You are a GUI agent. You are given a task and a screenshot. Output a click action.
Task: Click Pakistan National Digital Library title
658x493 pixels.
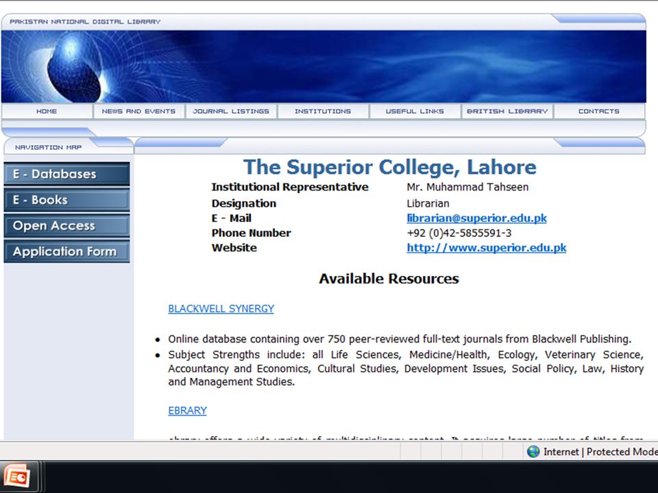[85, 22]
